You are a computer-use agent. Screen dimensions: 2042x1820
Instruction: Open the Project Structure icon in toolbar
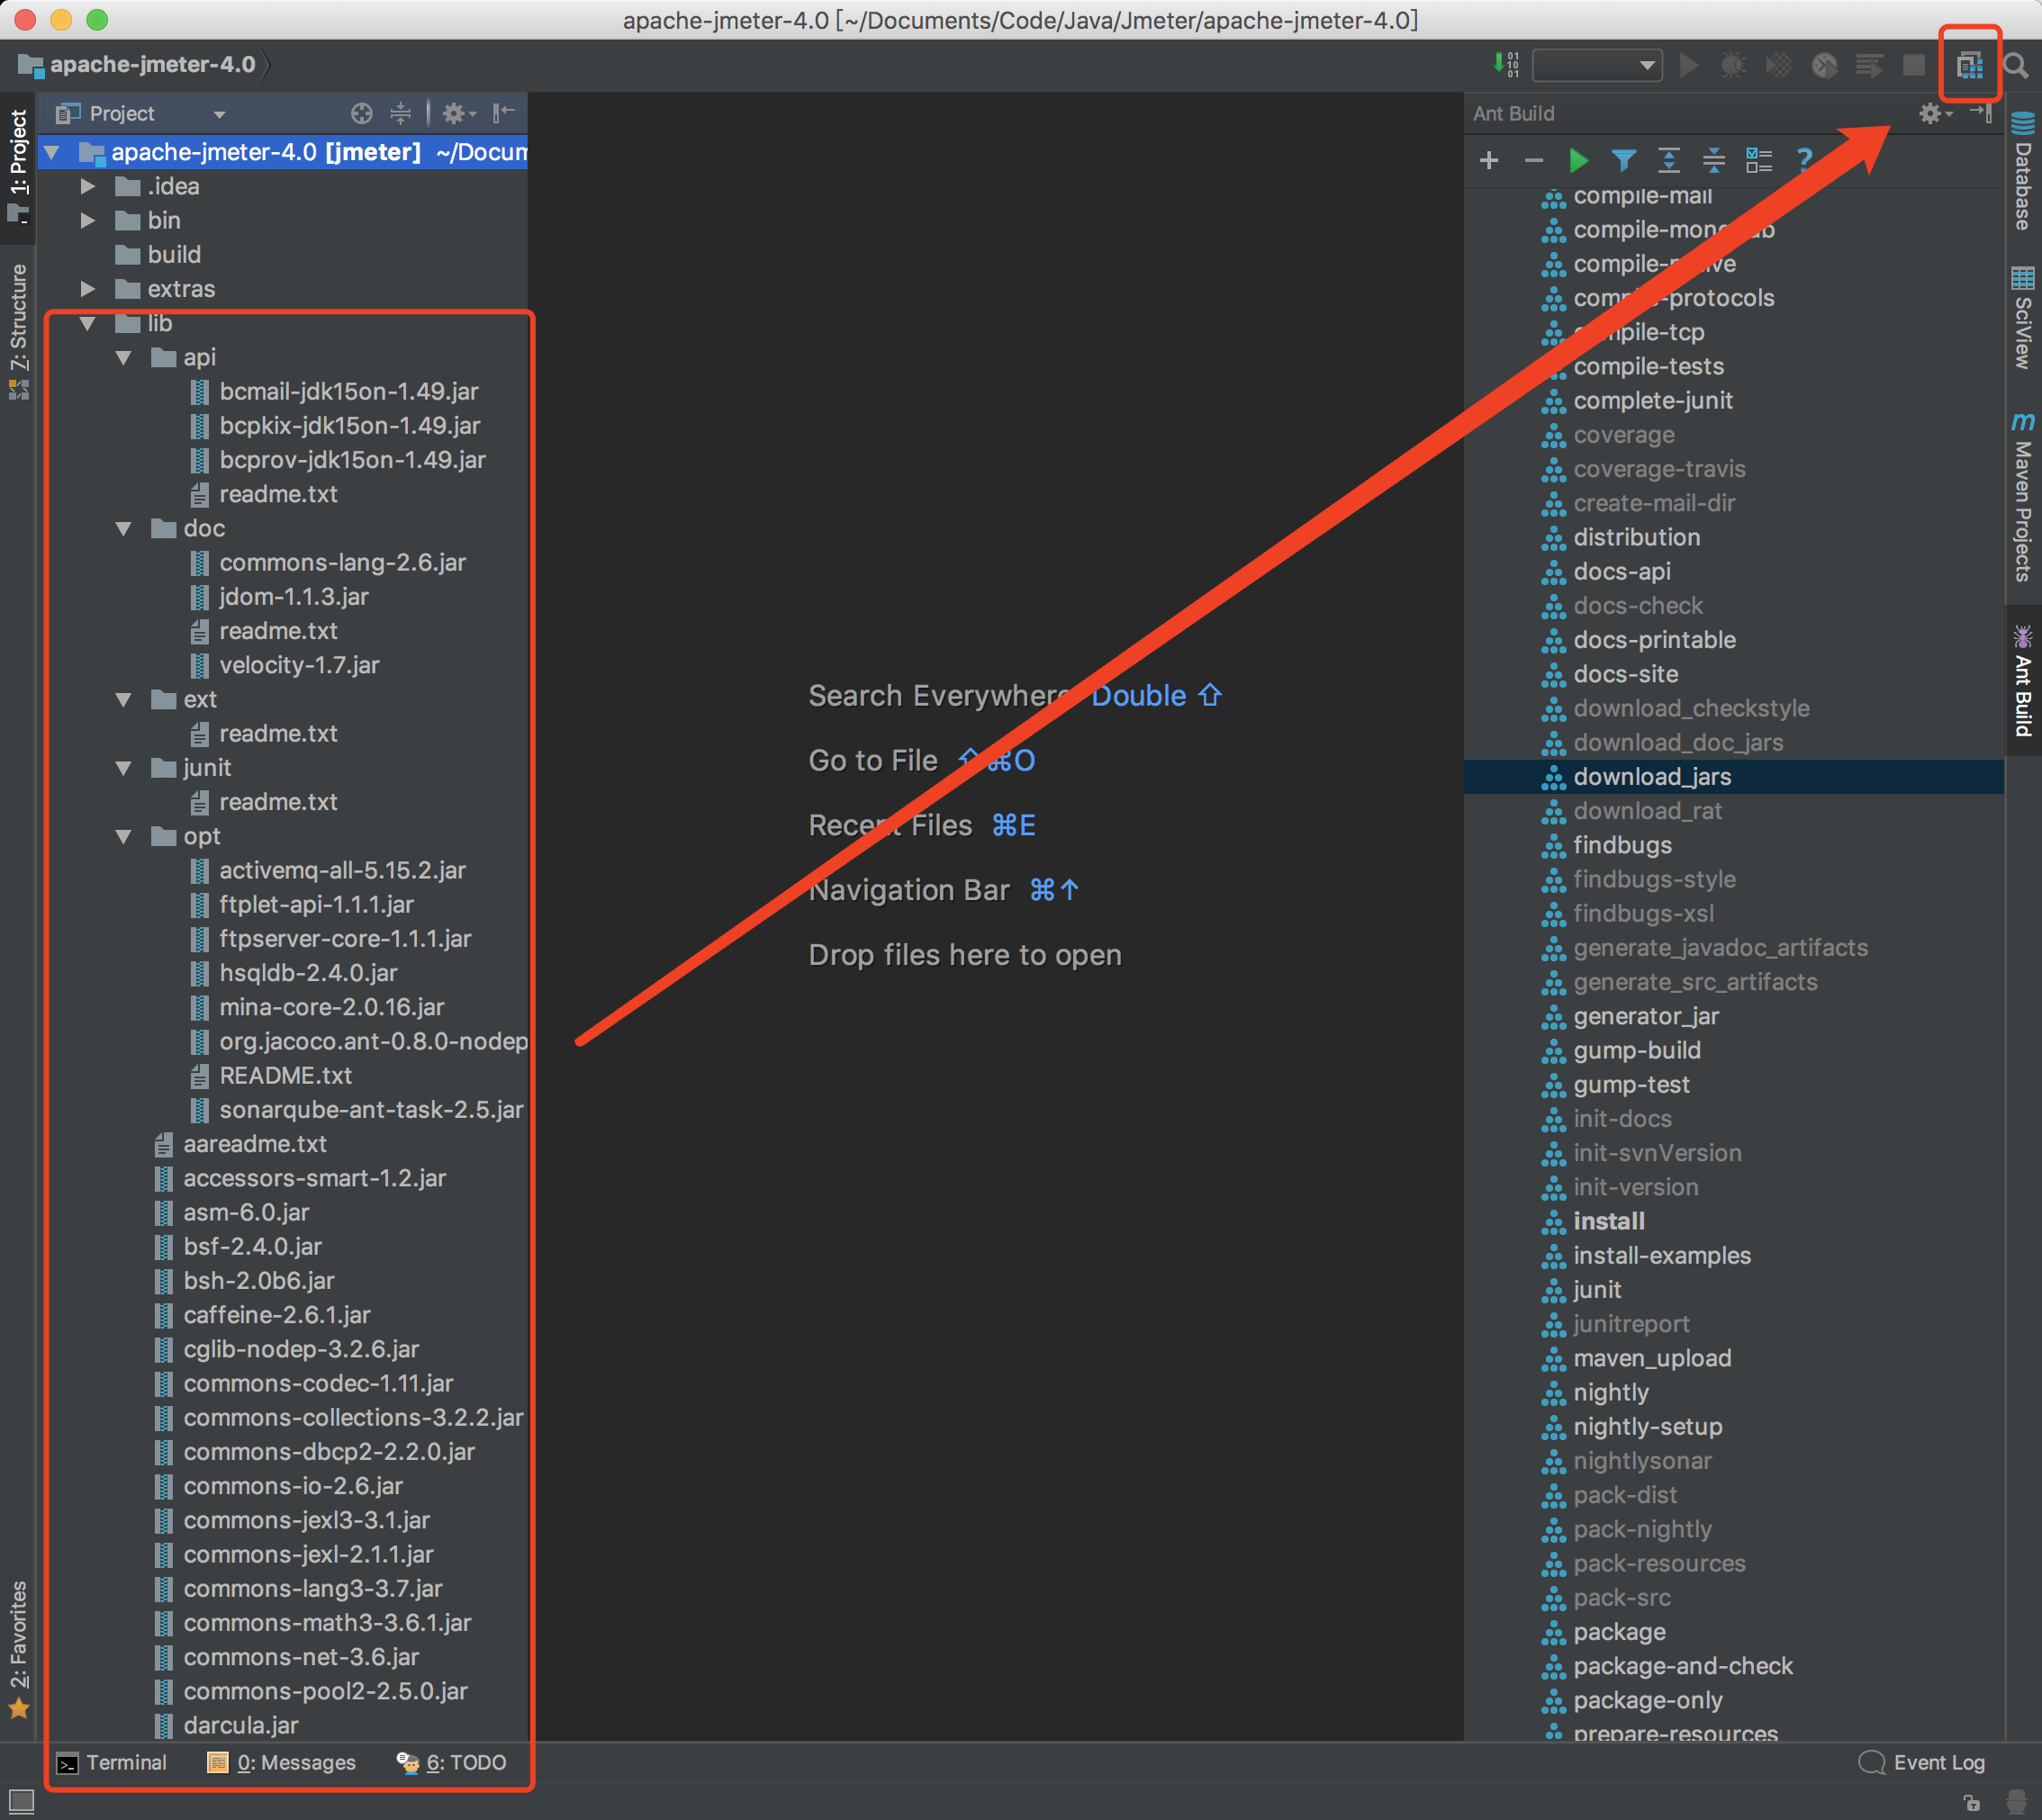(1969, 66)
